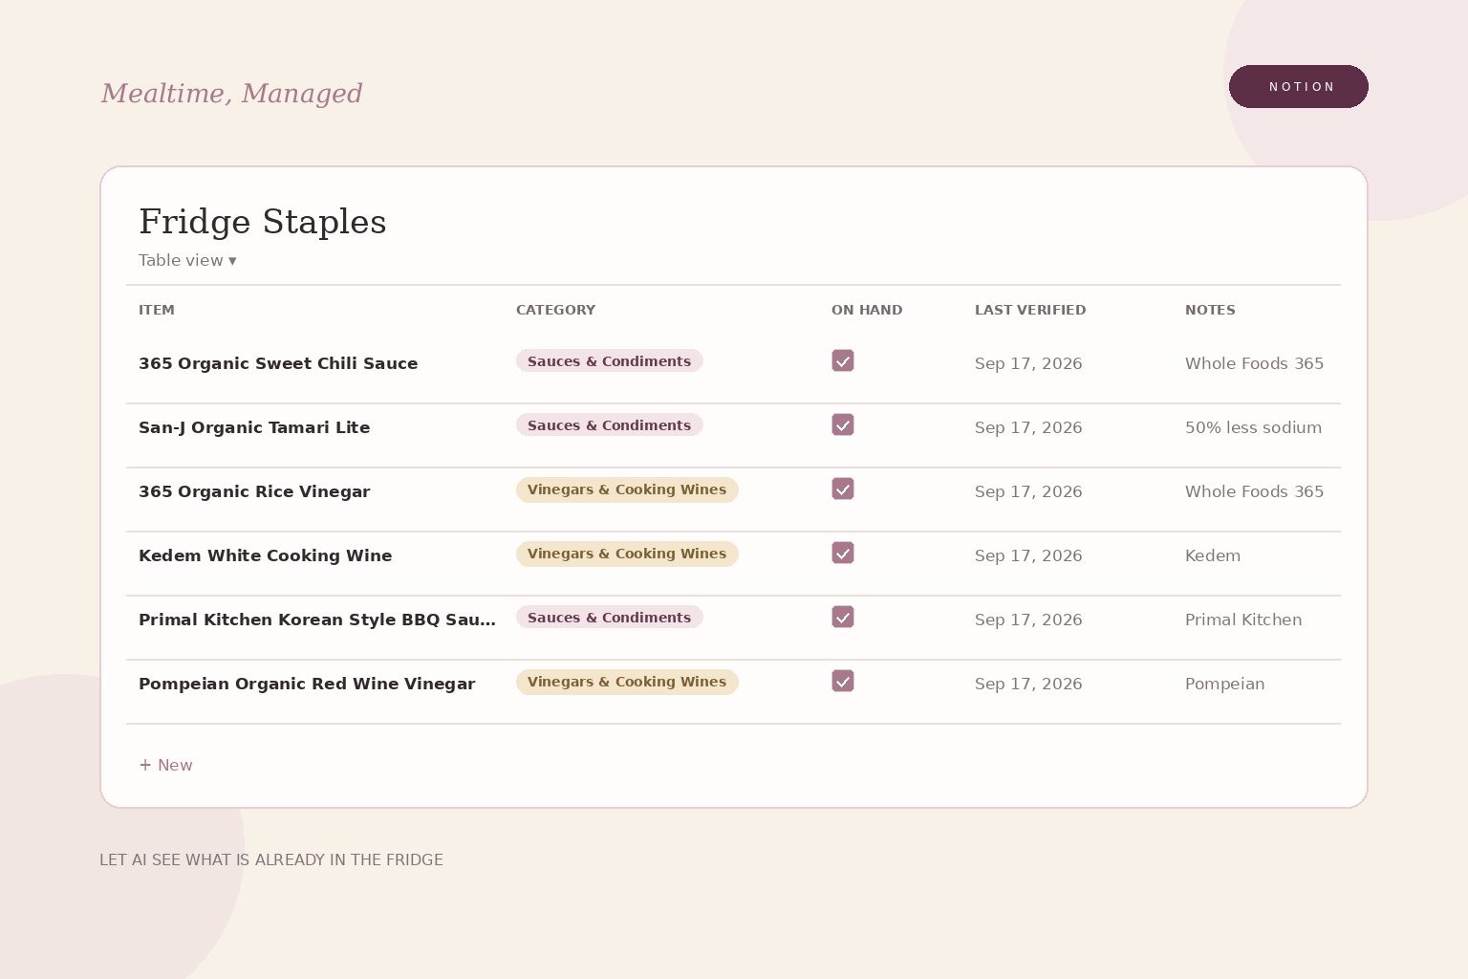This screenshot has width=1468, height=979.
Task: Open the 365 Organic Rice Vinegar item
Action: [254, 491]
